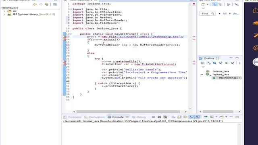The height and width of the screenshot is (145, 258).
Task: Collapse the lezione_java class in Outline
Action: click(202, 75)
